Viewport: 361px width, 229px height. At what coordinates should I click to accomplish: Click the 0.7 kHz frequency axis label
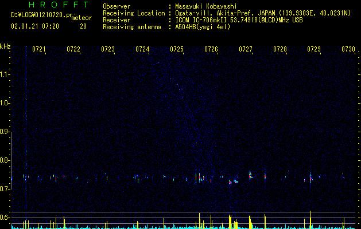point(5,189)
